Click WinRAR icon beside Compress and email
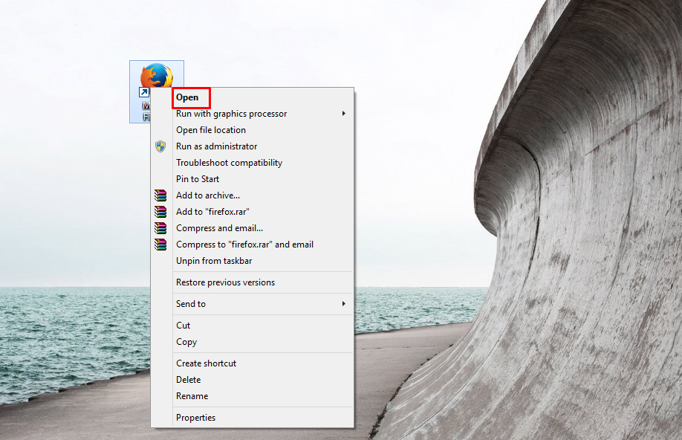 (x=160, y=228)
